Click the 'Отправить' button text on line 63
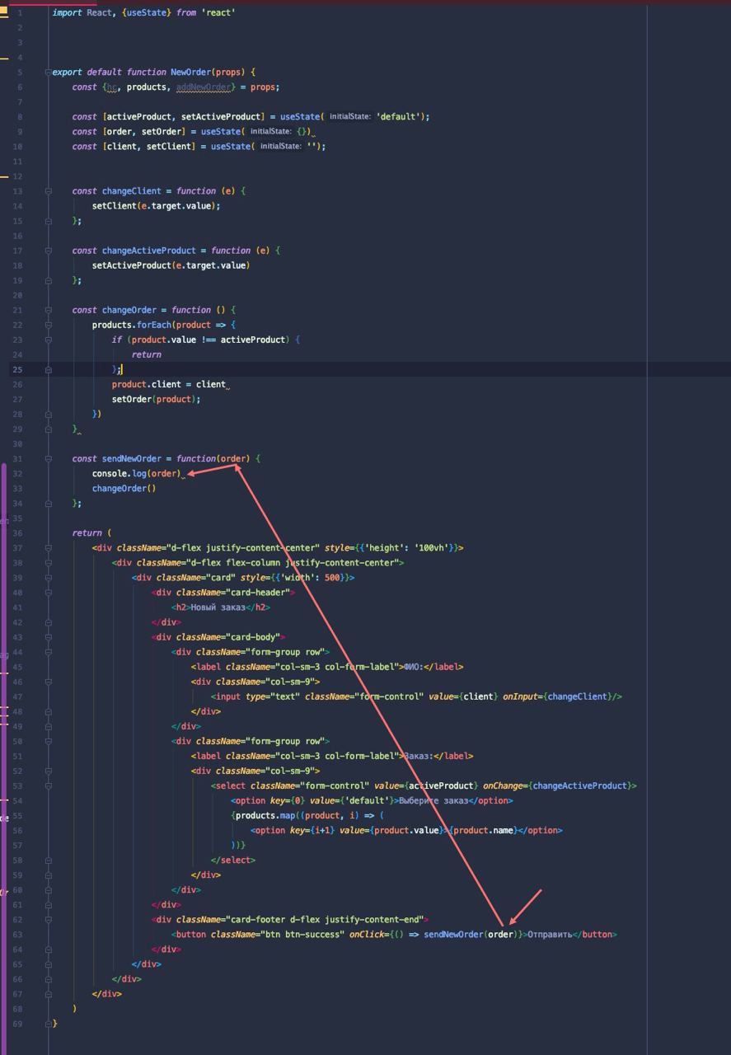Image resolution: width=731 pixels, height=1055 pixels. click(550, 934)
